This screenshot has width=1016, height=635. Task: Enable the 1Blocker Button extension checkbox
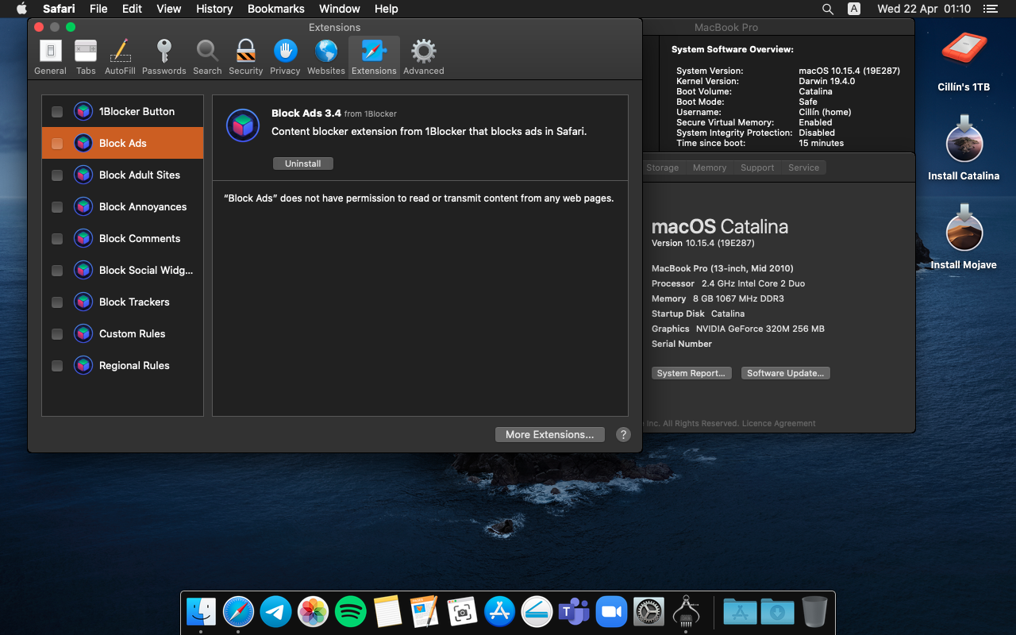click(x=57, y=112)
